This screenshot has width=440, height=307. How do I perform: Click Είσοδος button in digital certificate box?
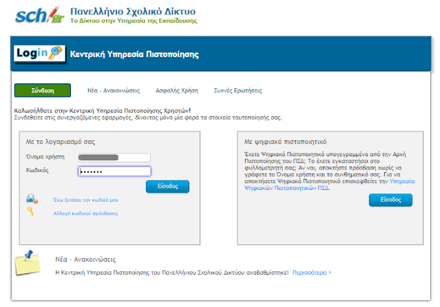pos(390,200)
